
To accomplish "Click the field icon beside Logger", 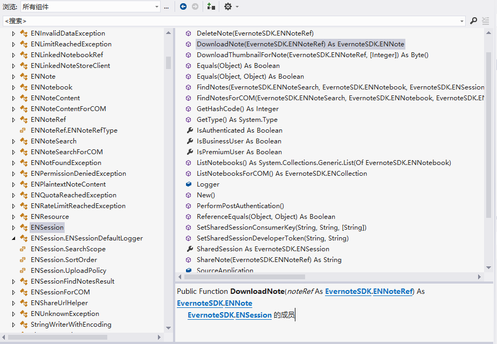I will point(189,184).
